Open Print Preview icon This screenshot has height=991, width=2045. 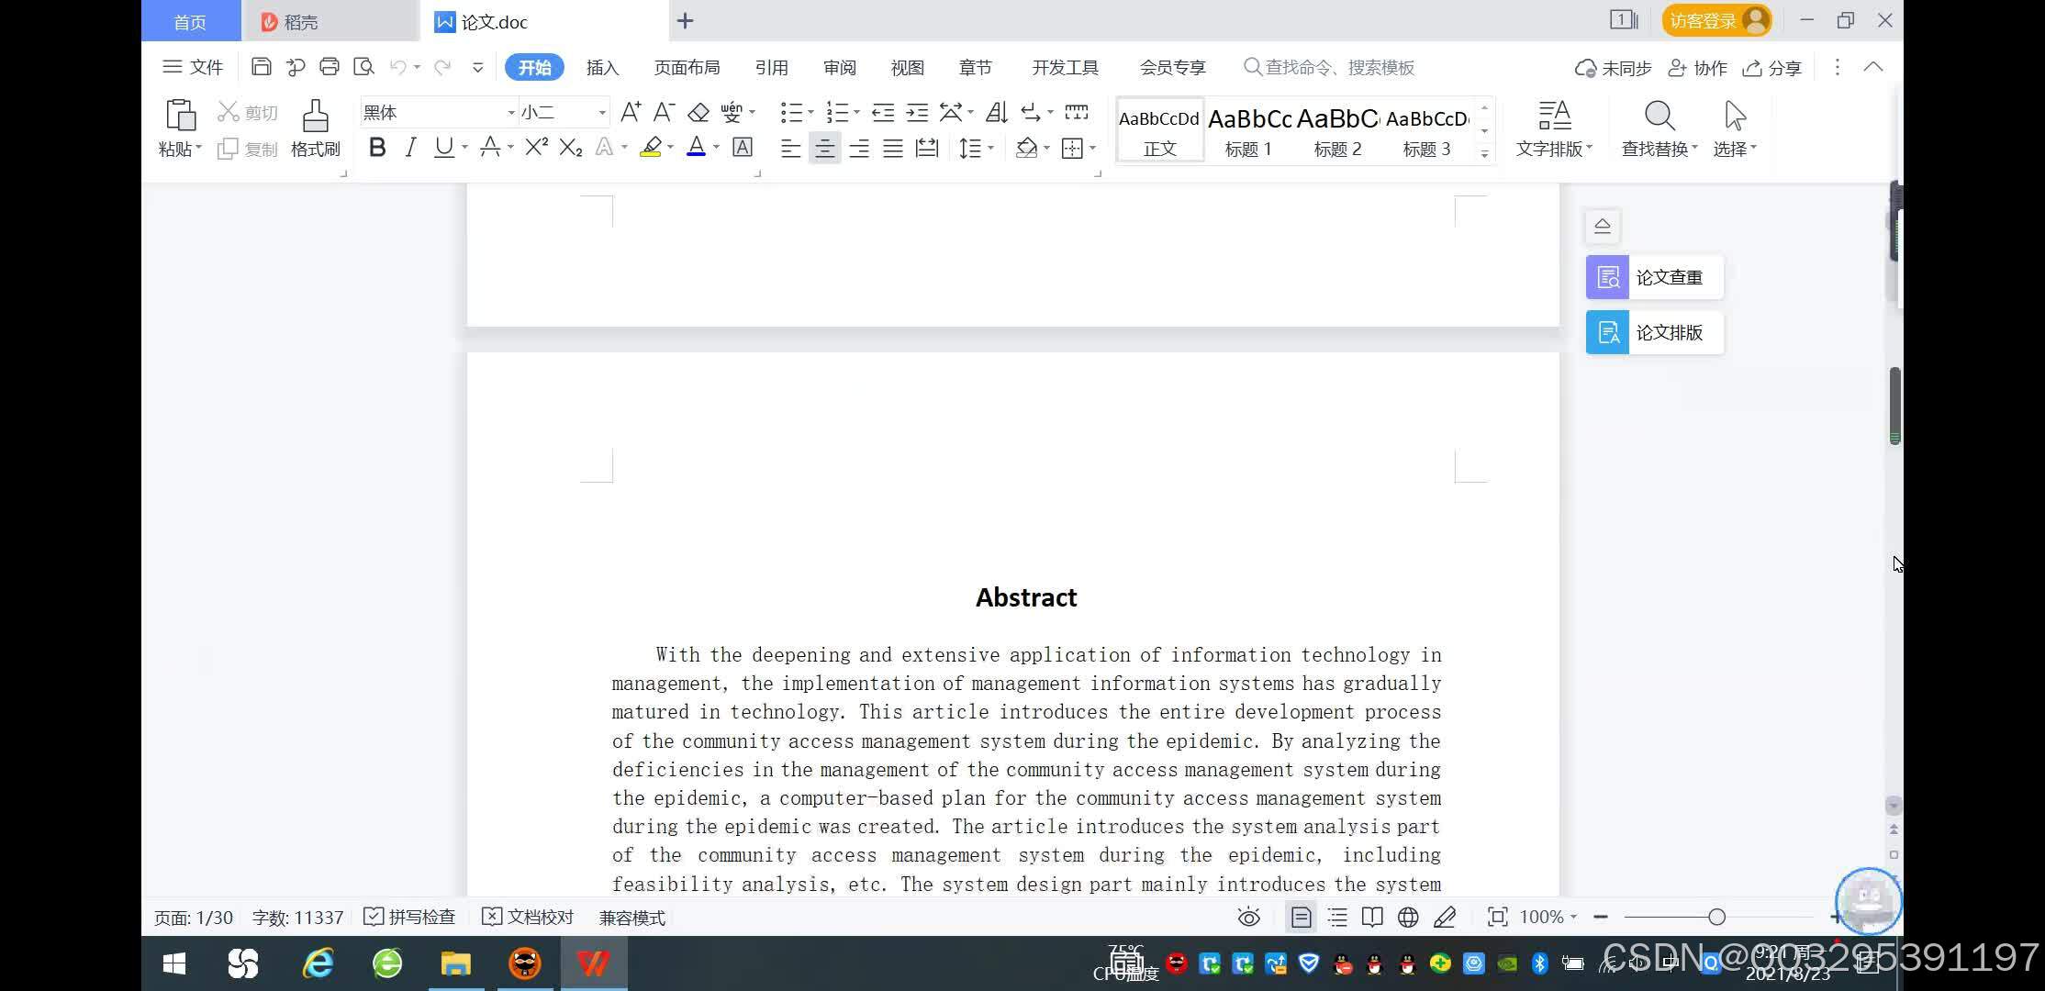point(363,67)
